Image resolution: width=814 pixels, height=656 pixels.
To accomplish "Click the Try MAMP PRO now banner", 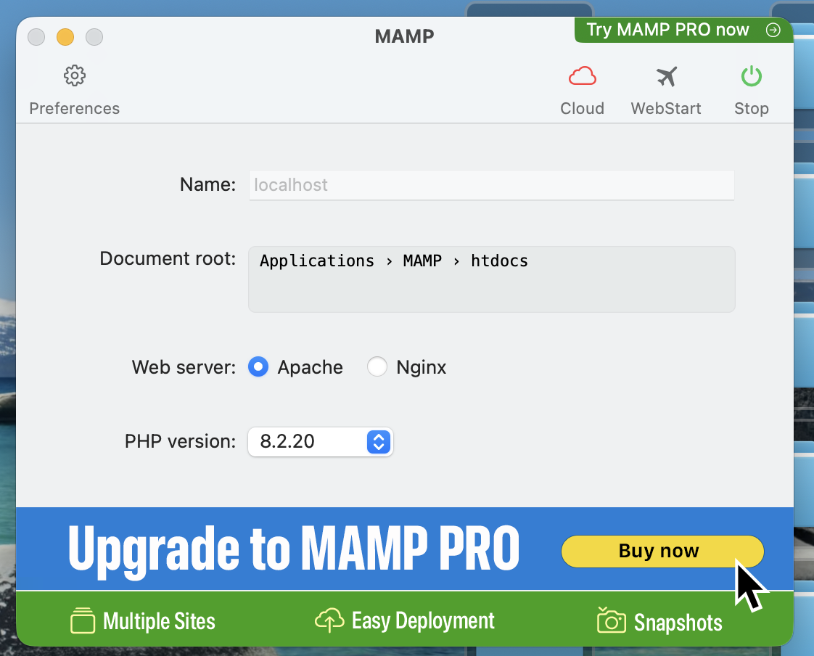I will tap(683, 30).
